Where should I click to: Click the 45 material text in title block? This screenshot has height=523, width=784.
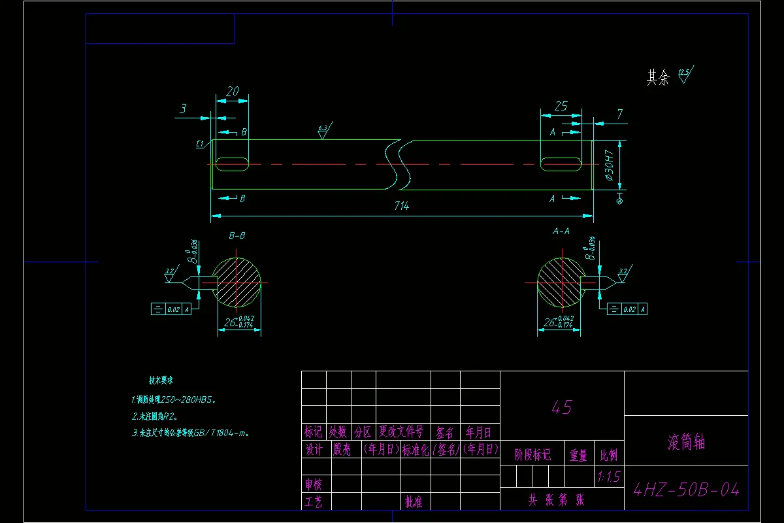pyautogui.click(x=562, y=408)
